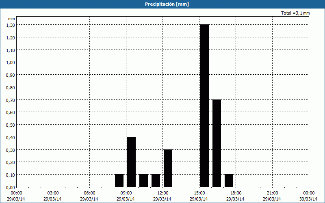The image size is (325, 203).
Task: Click the 00:00 29/03/14 time label
Action: pos(16,196)
